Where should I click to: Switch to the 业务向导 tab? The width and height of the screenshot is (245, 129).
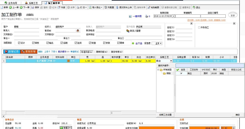click(x=11, y=3)
